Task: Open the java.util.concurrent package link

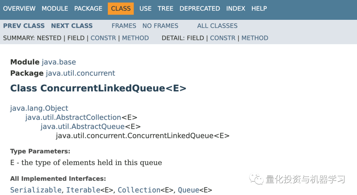Action: (80, 73)
